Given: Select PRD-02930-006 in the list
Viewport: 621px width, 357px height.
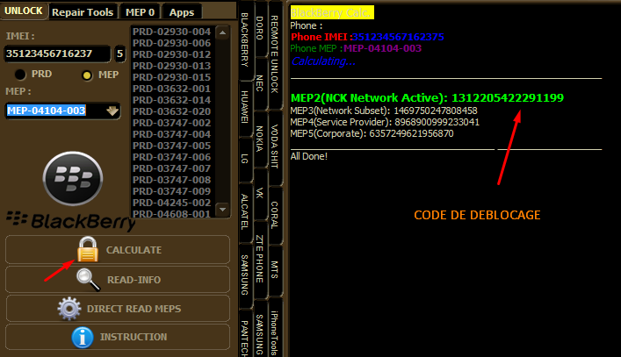Looking at the screenshot, I should [x=171, y=43].
